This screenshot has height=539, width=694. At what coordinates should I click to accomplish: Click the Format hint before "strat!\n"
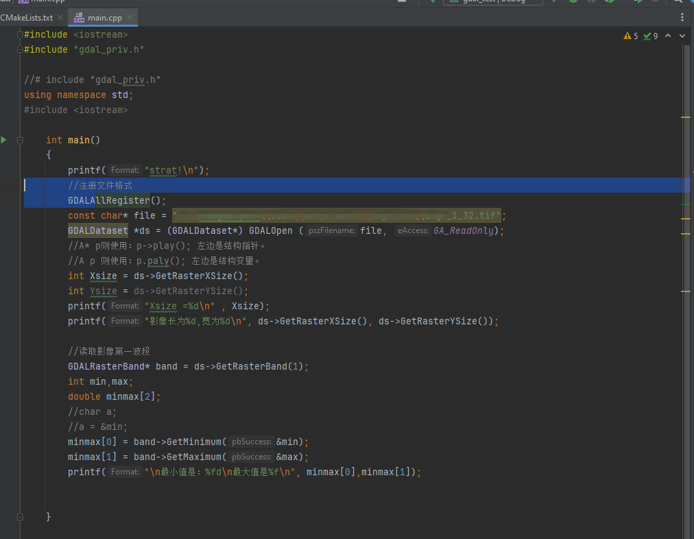[125, 171]
